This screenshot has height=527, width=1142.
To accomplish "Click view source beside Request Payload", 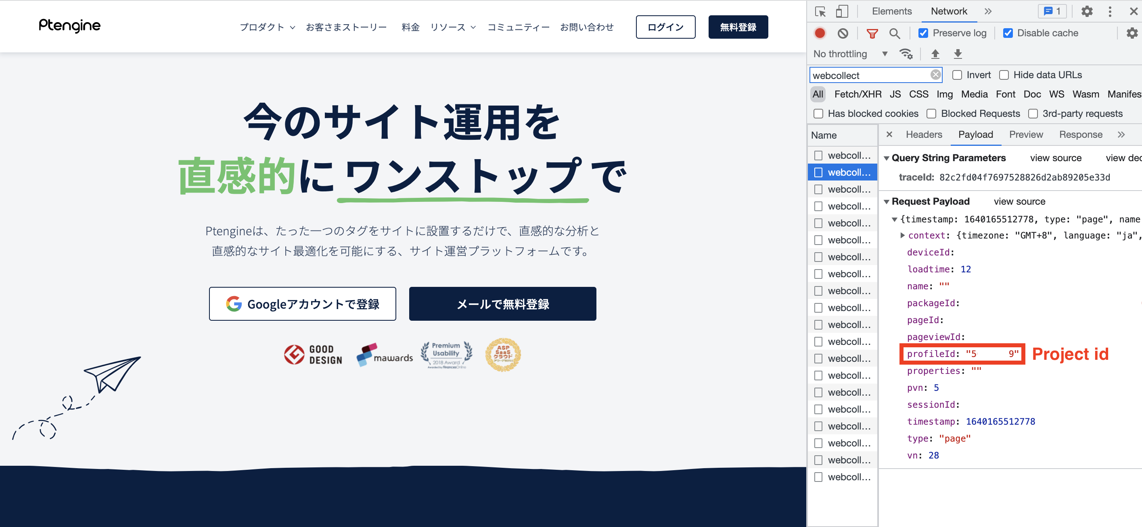I will (x=1019, y=202).
